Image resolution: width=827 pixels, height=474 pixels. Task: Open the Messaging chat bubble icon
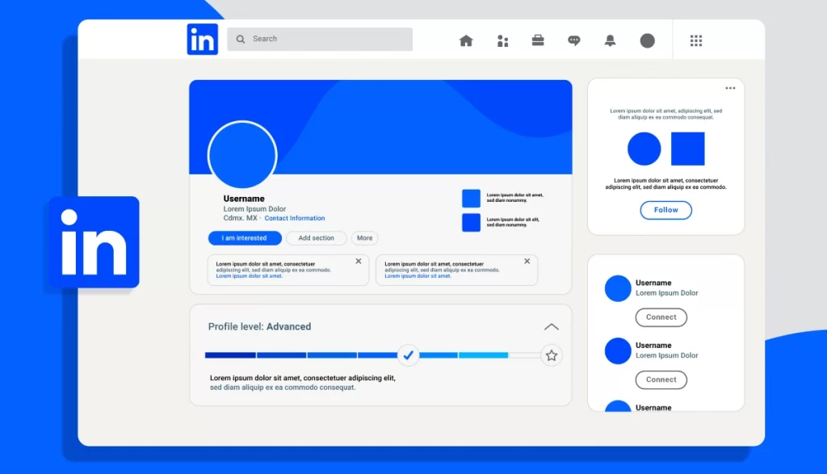pos(574,40)
